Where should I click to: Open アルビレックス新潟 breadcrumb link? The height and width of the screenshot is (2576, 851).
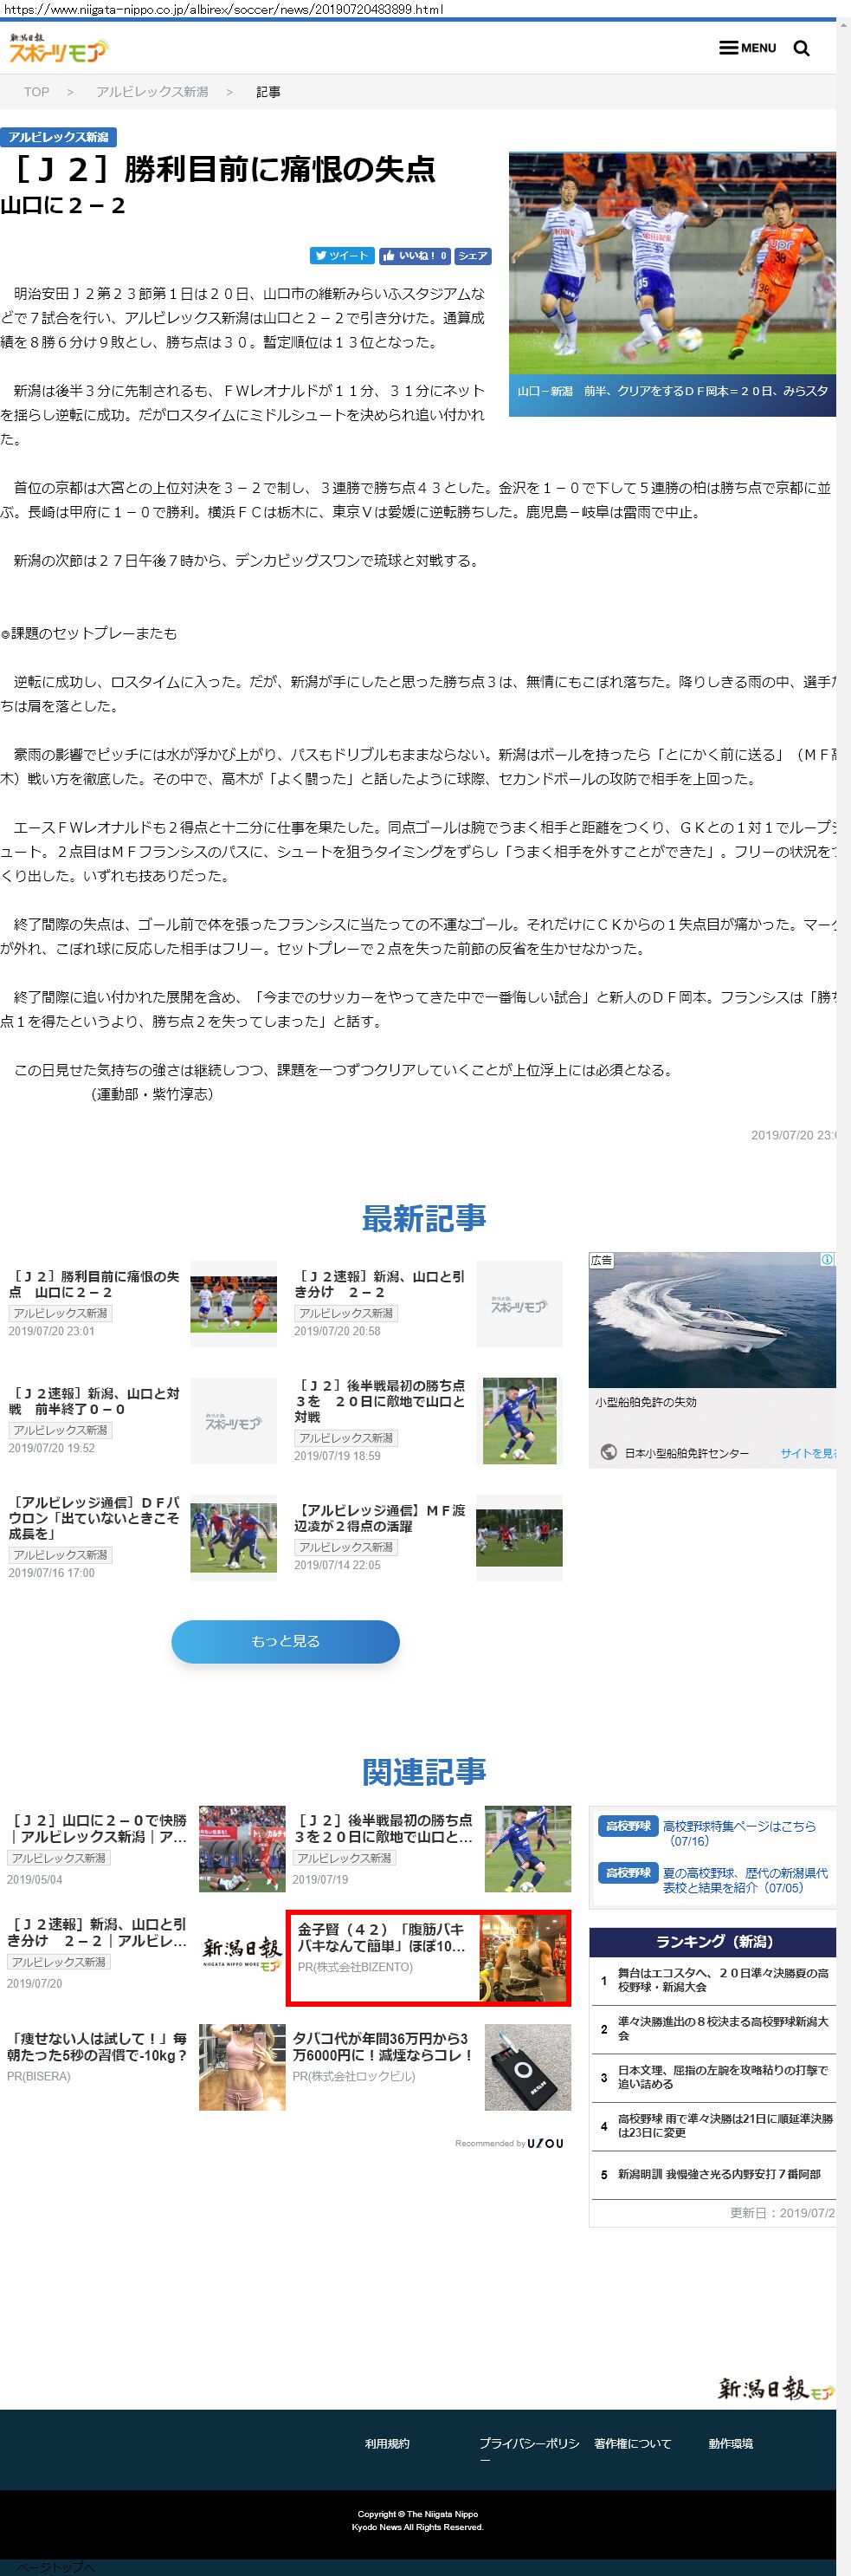pos(152,92)
